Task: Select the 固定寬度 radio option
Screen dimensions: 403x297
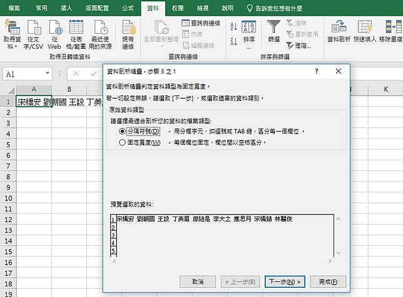Action: pos(123,142)
